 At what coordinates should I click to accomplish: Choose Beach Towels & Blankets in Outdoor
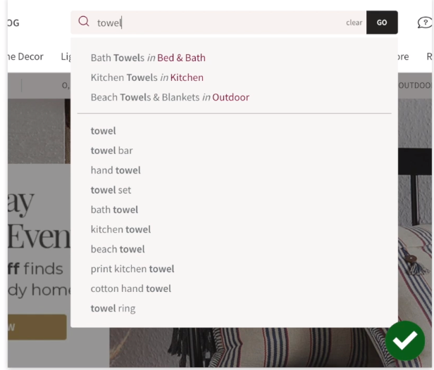pos(170,97)
